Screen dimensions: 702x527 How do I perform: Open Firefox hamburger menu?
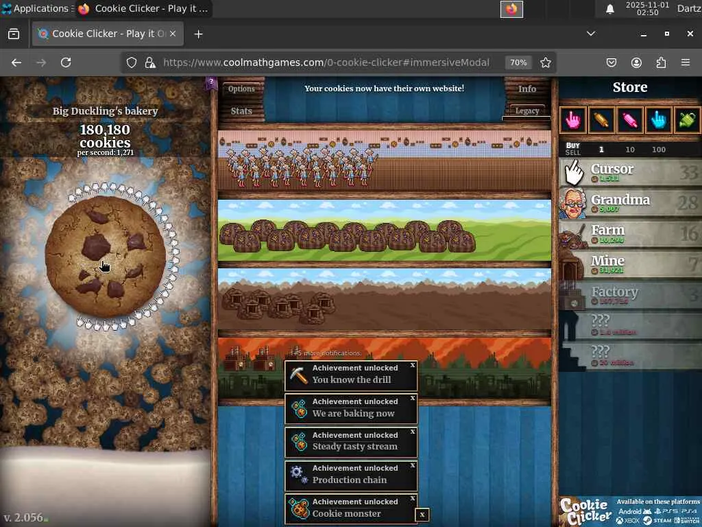point(686,62)
